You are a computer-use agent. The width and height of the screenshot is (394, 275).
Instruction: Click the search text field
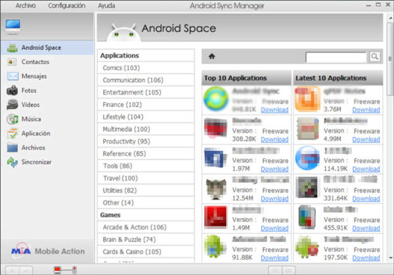[336, 57]
